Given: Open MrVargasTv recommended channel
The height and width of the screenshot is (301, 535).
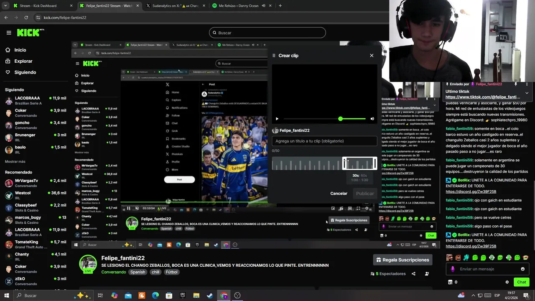Looking at the screenshot, I should tap(36, 183).
